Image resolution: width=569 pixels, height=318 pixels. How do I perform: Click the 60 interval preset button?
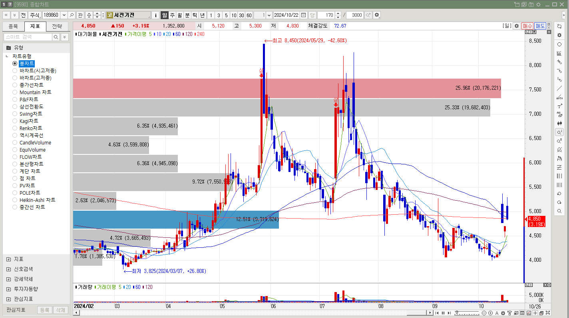point(249,15)
